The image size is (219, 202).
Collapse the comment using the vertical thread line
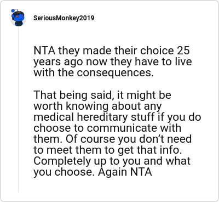pos(18,110)
